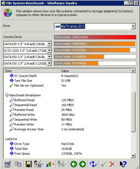Click the context help cursor icon

[x=123, y=164]
